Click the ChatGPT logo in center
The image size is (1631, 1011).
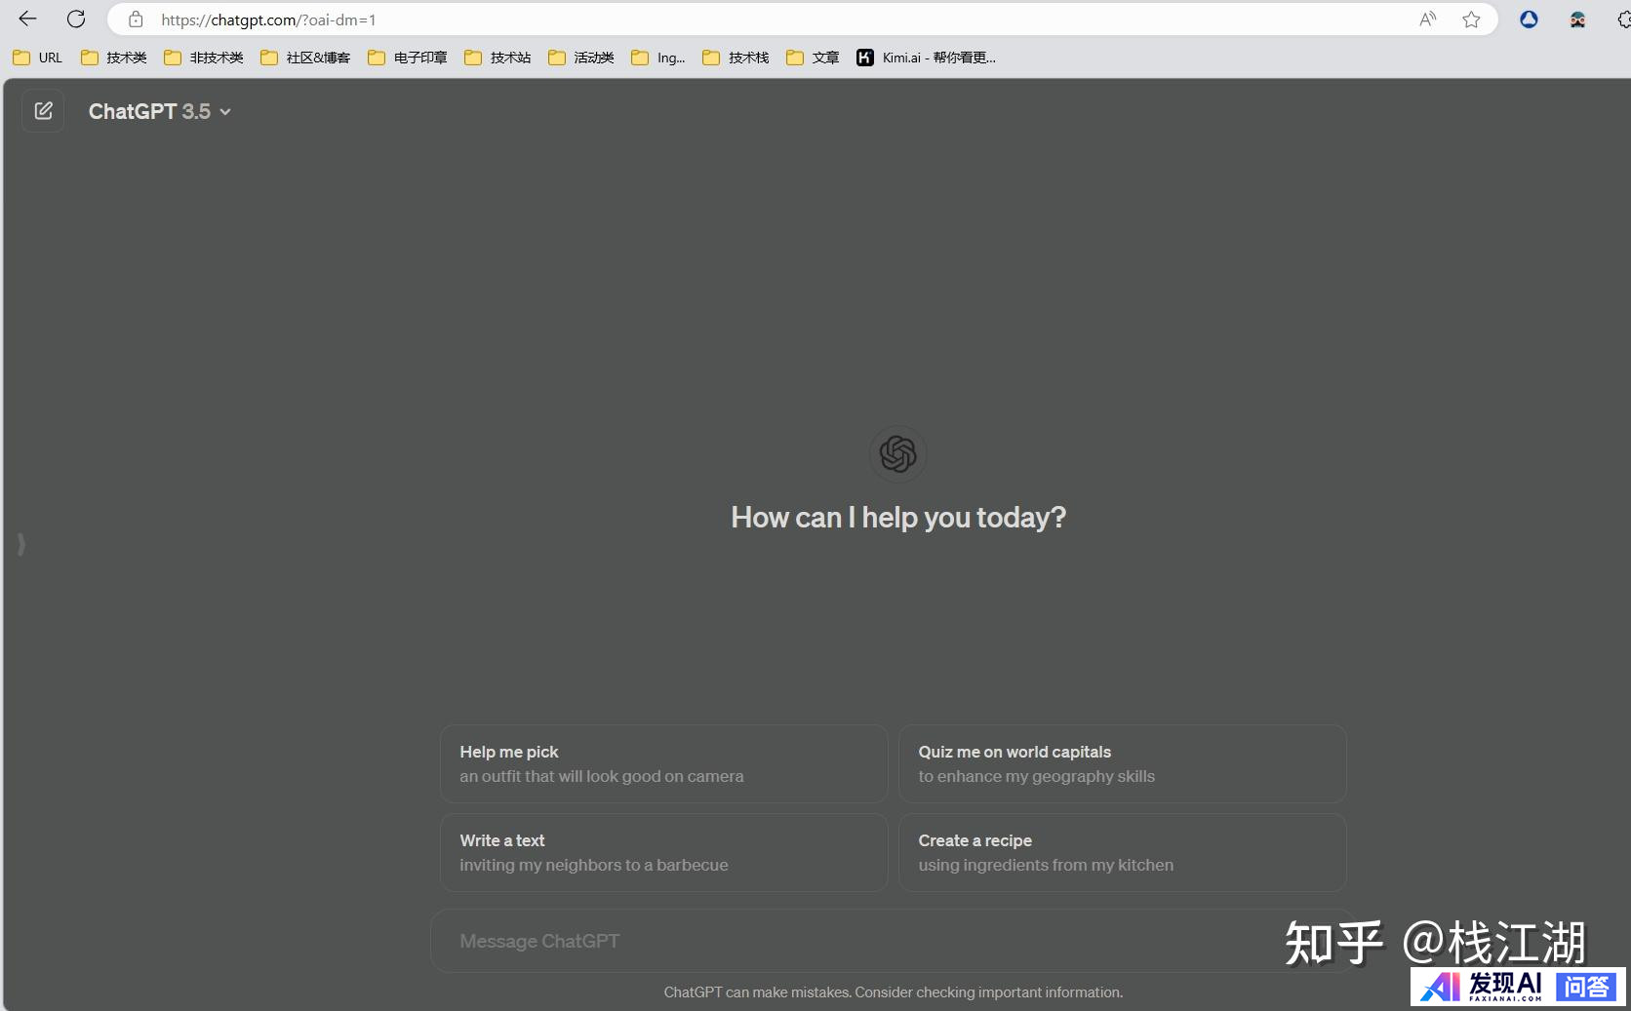[897, 453]
